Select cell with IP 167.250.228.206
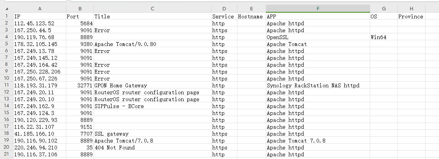 click(40, 72)
